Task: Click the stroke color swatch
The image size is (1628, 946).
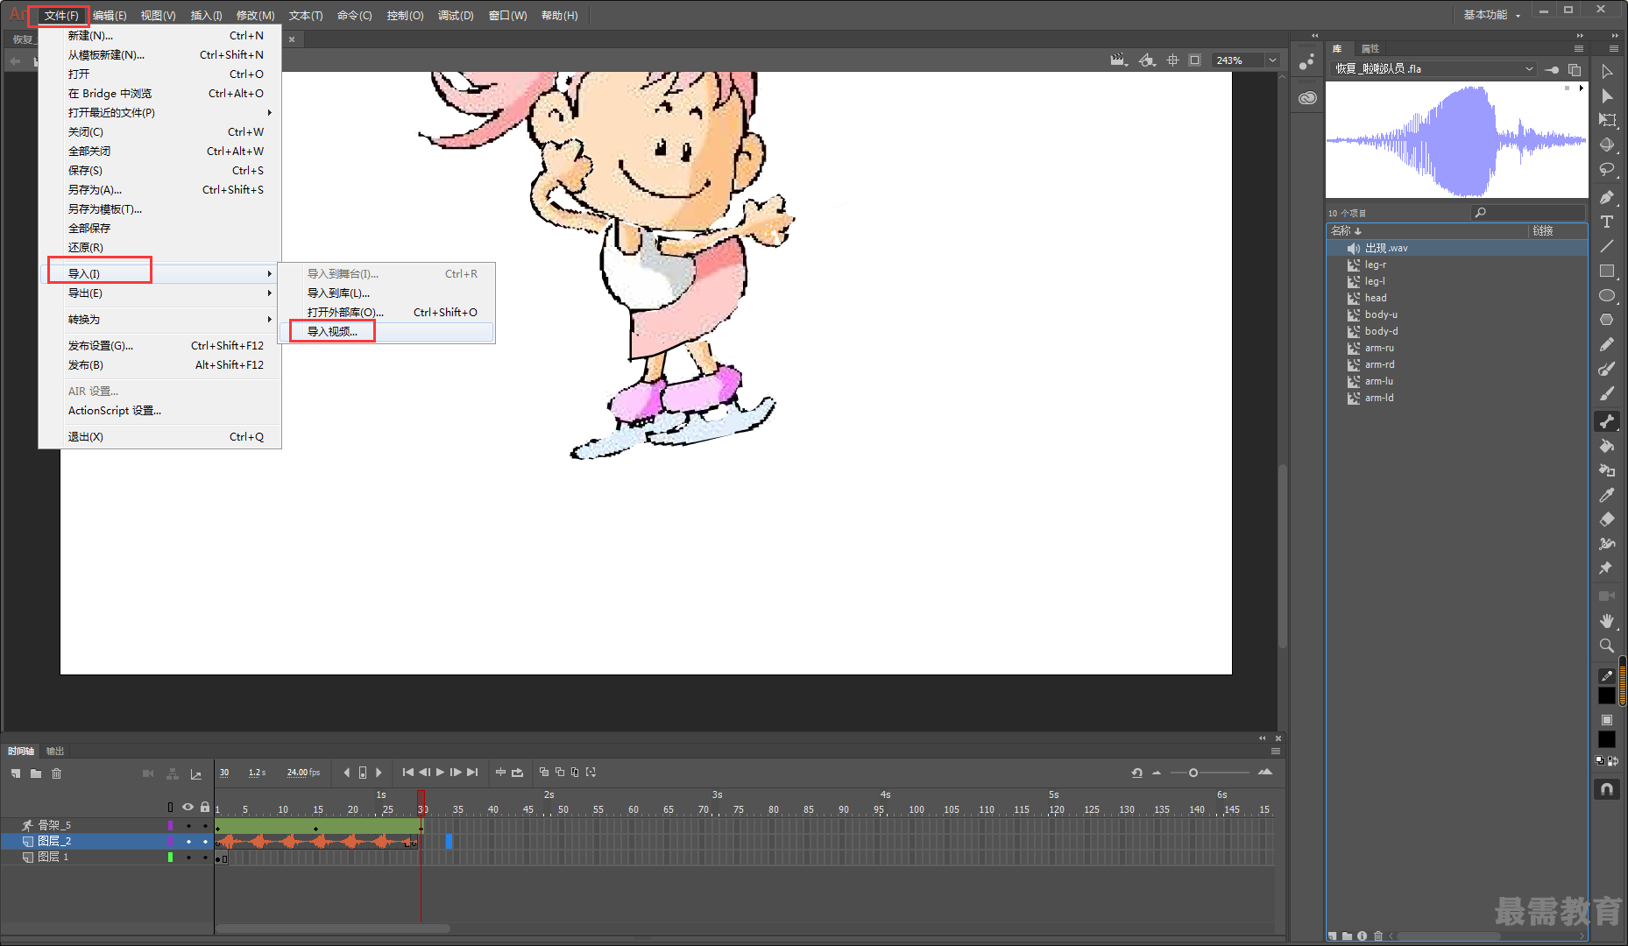Action: coord(1607,695)
